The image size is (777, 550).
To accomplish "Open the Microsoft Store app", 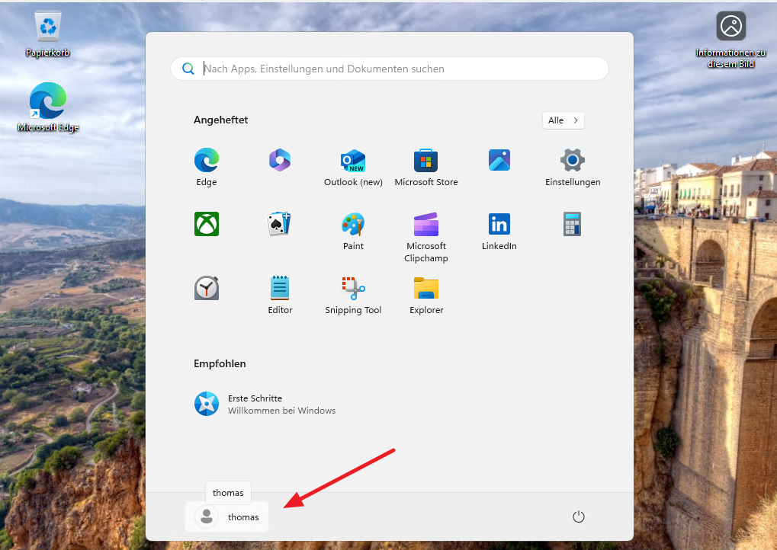I will click(425, 168).
